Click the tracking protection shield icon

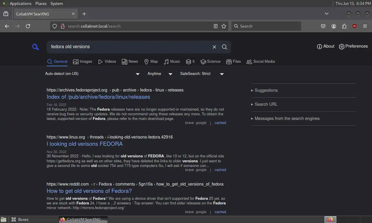pos(54,26)
